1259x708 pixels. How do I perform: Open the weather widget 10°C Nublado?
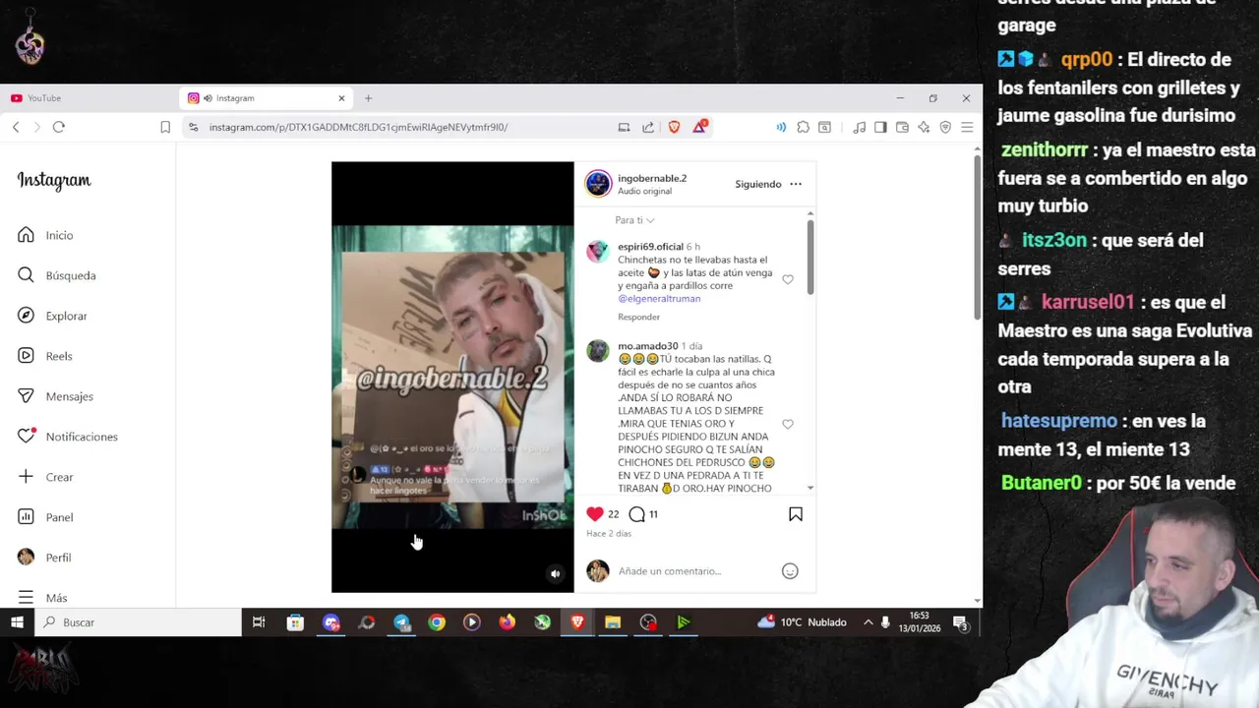pyautogui.click(x=803, y=622)
